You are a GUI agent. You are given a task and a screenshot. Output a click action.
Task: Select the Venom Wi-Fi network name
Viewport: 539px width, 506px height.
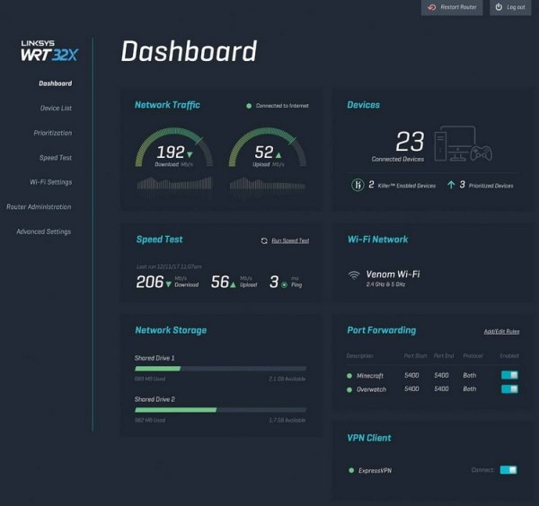click(x=393, y=274)
